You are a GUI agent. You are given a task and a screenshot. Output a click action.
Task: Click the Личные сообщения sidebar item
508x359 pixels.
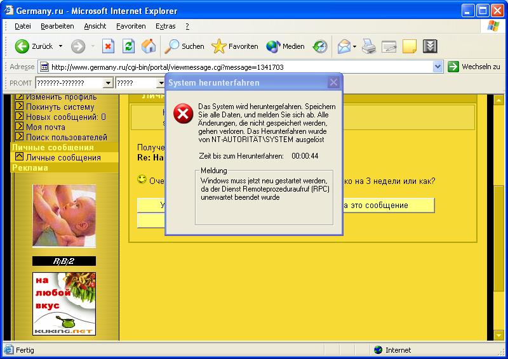point(63,158)
